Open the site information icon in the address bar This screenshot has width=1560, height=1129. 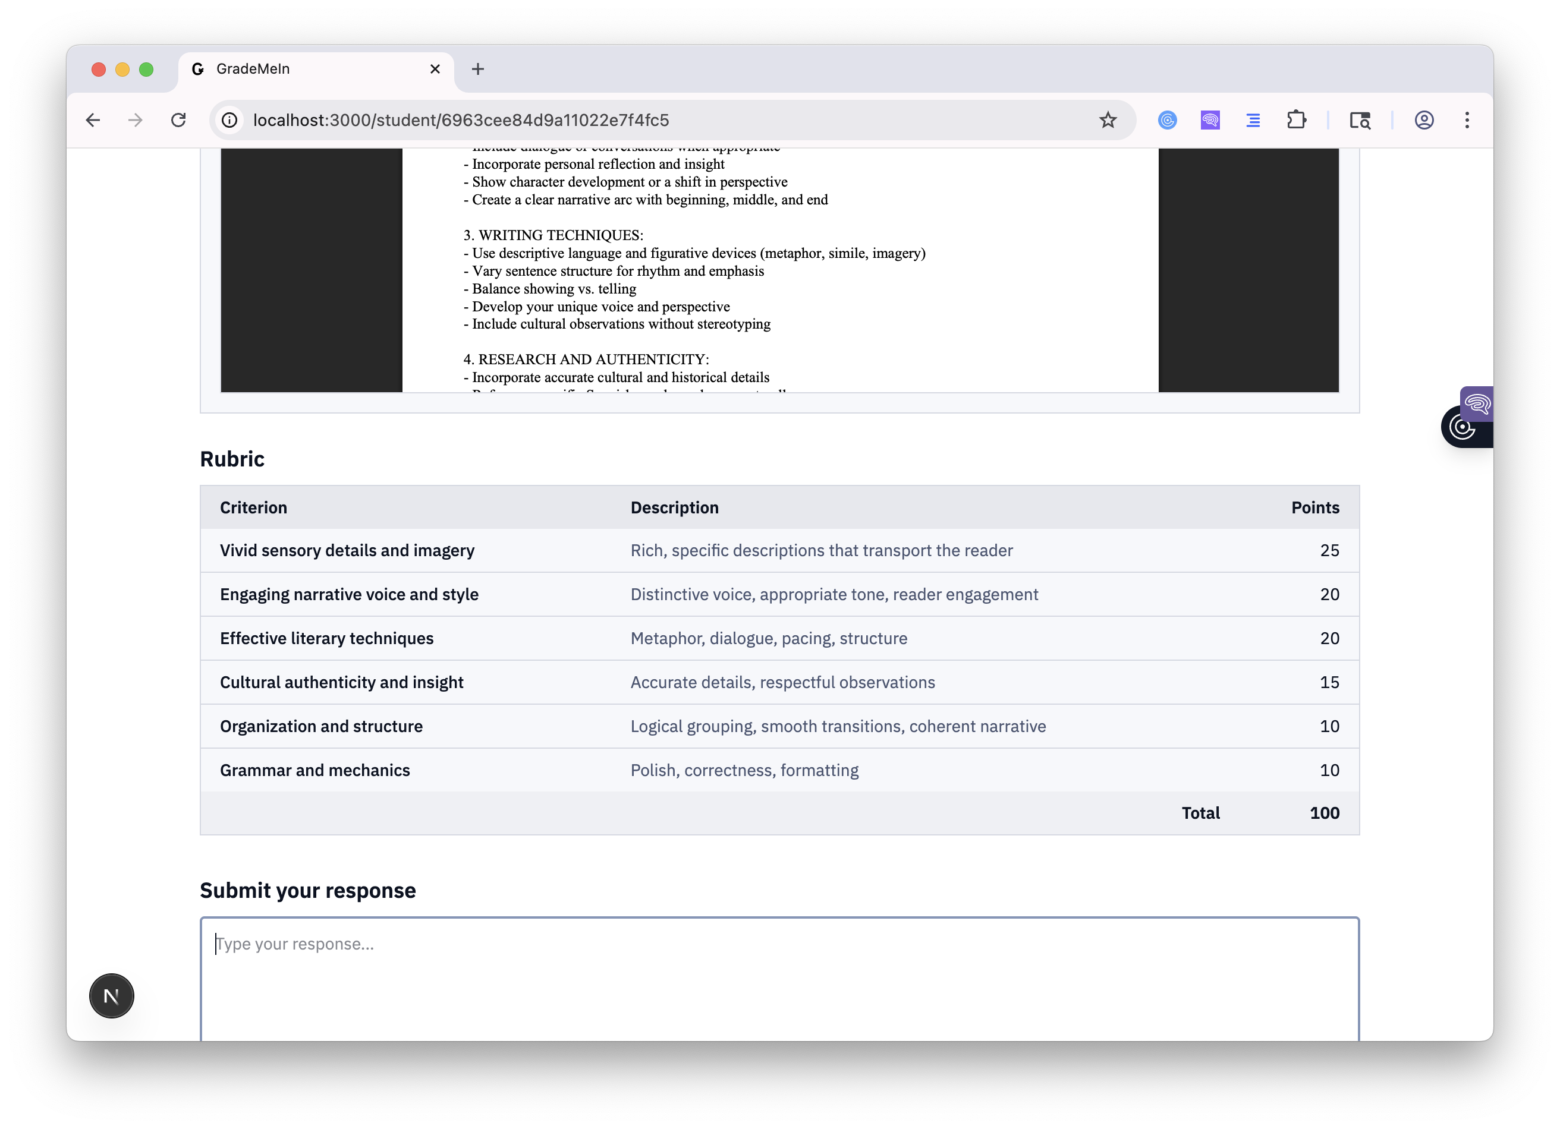click(229, 120)
